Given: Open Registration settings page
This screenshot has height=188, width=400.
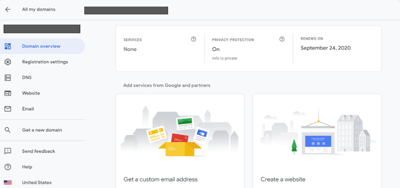Looking at the screenshot, I should pyautogui.click(x=45, y=62).
